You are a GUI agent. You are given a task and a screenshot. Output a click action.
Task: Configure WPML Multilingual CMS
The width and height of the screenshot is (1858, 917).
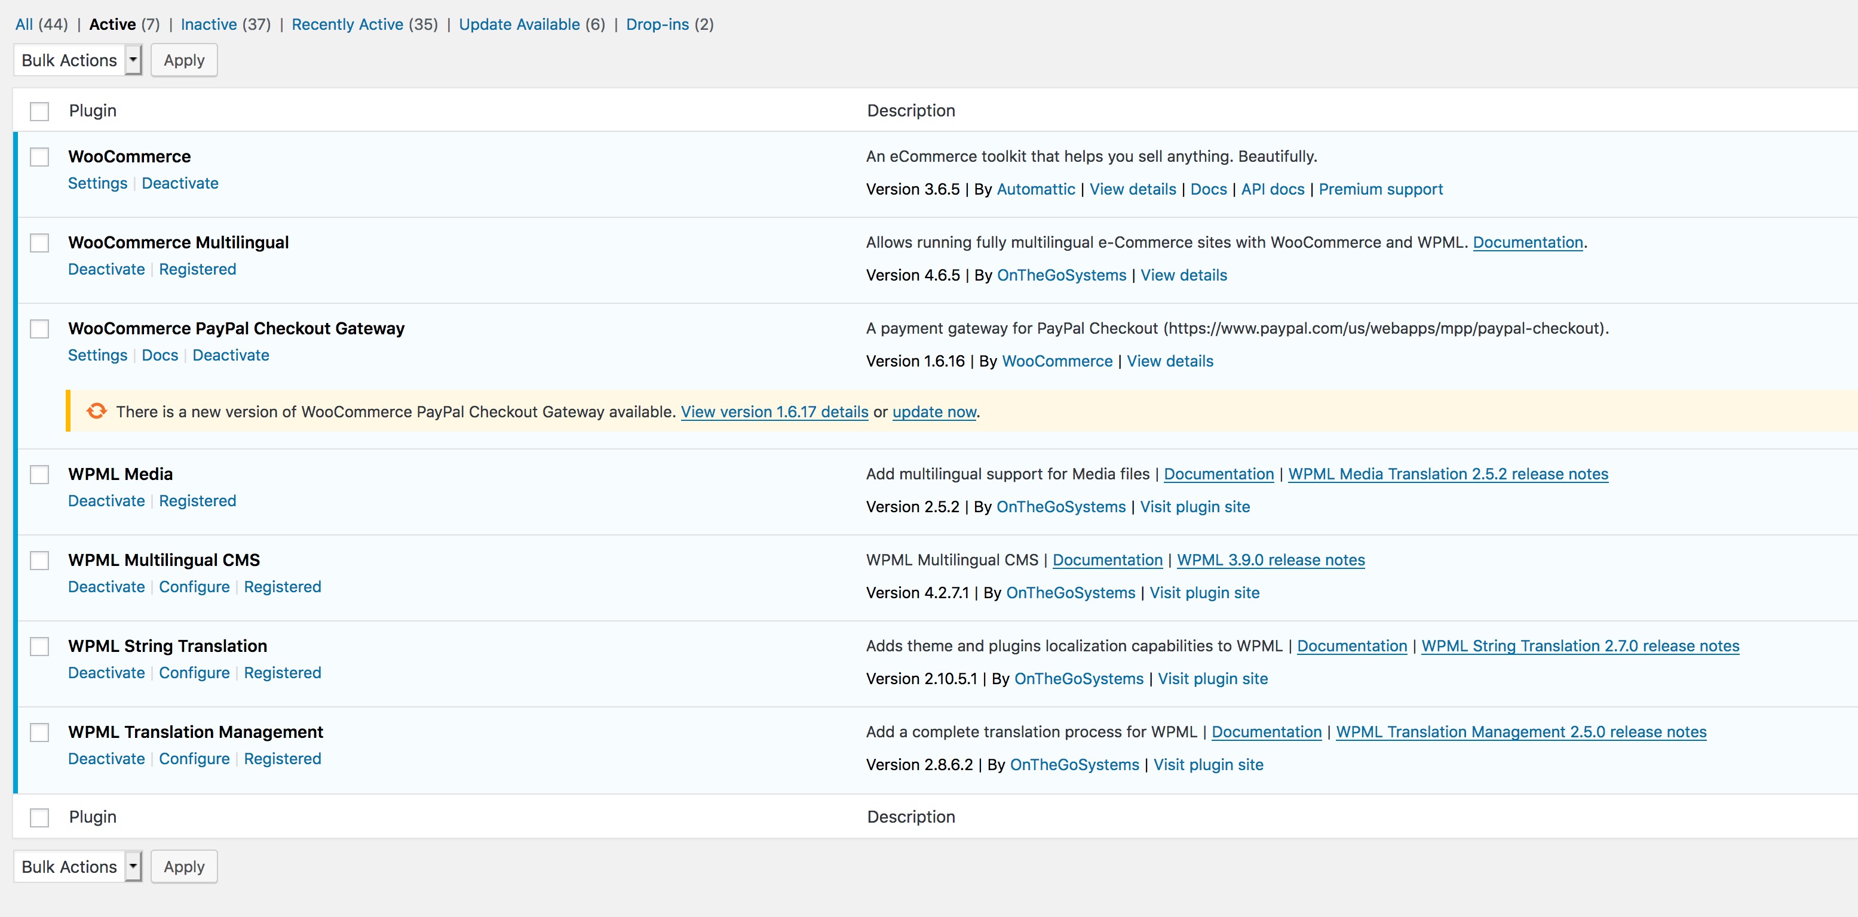(194, 587)
